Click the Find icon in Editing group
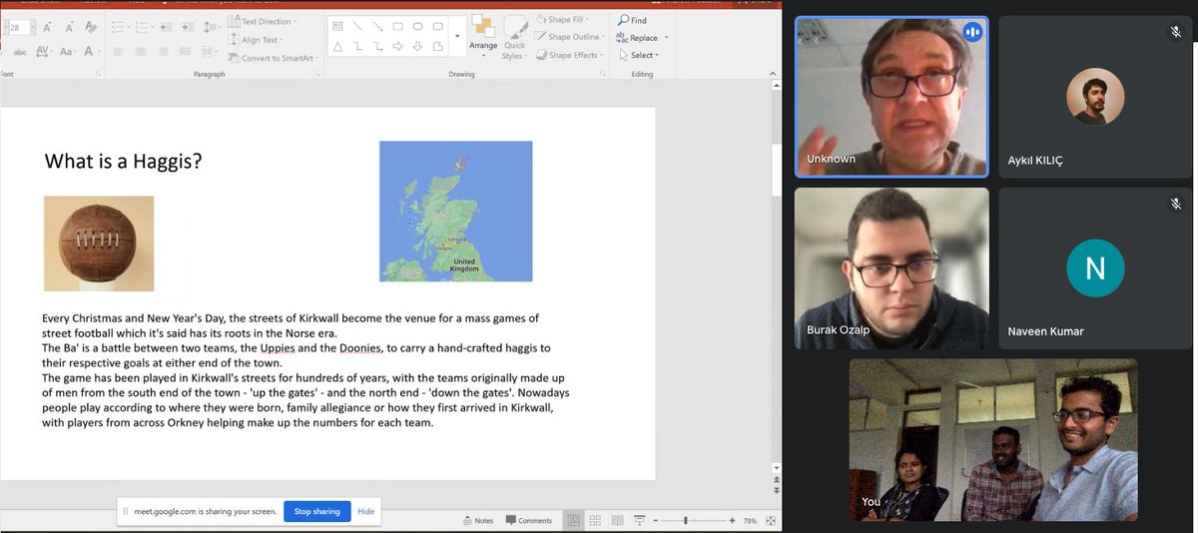The image size is (1198, 533). click(x=624, y=20)
